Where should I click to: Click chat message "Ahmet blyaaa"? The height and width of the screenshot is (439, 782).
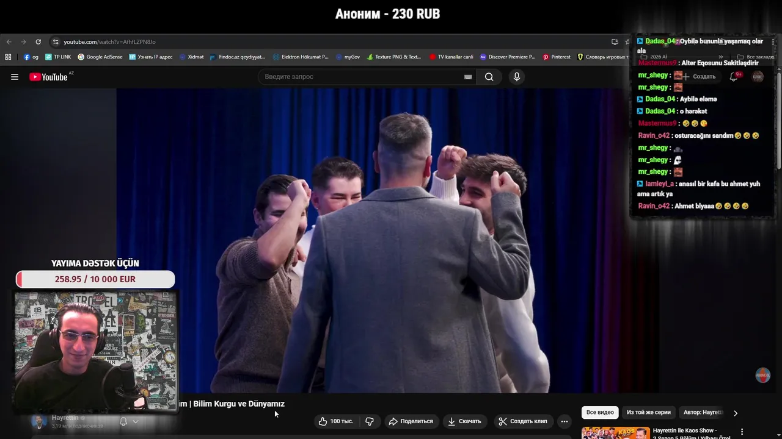click(x=695, y=206)
